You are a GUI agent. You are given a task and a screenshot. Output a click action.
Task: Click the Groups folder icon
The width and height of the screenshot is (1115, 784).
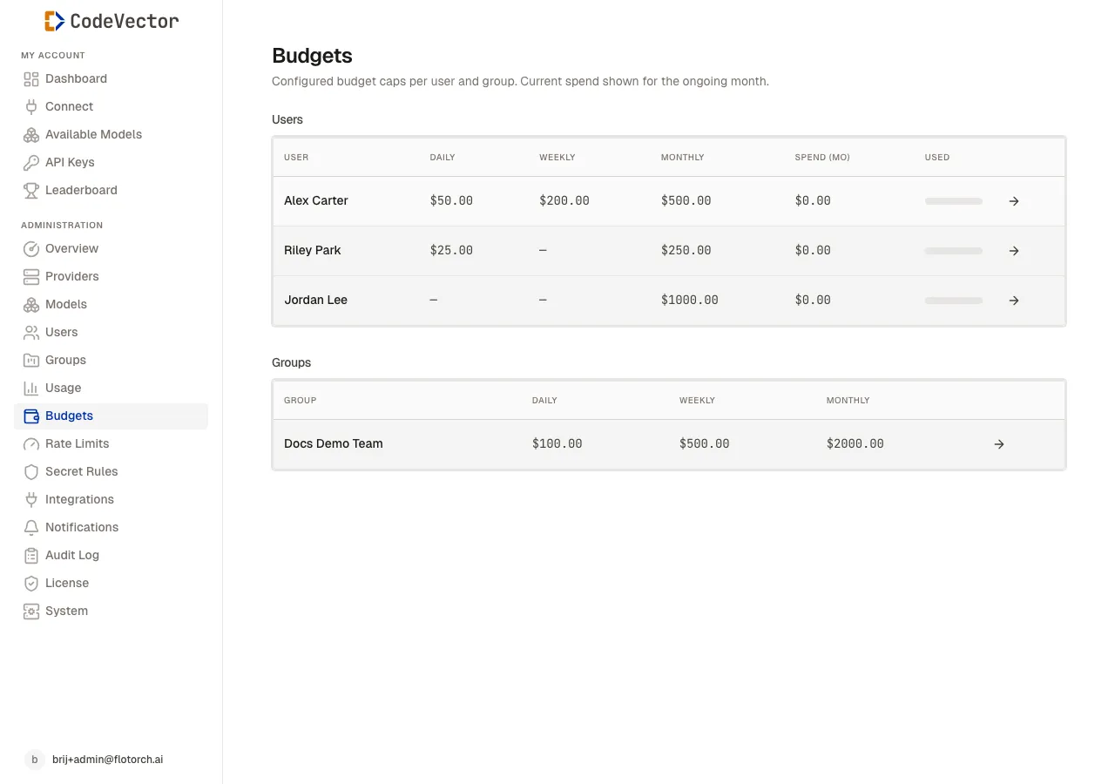[x=31, y=361]
